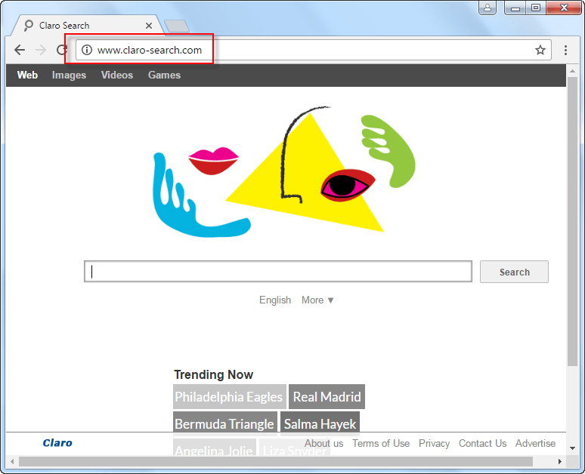Click the Claro footer logo

click(57, 443)
